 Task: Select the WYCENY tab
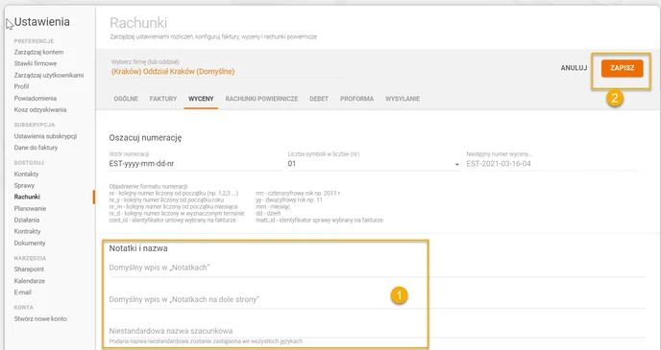tap(201, 99)
